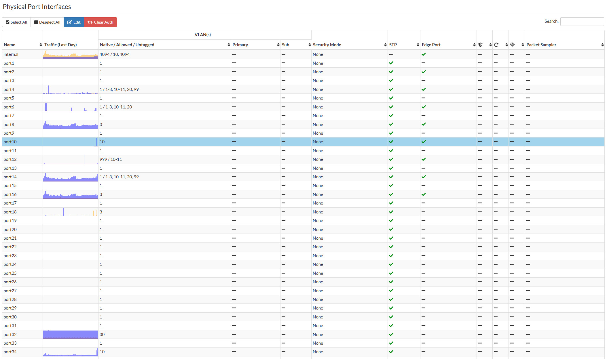This screenshot has height=359, width=607.
Task: Sort by Native / Allowed / Untagged header
Action: [x=164, y=45]
